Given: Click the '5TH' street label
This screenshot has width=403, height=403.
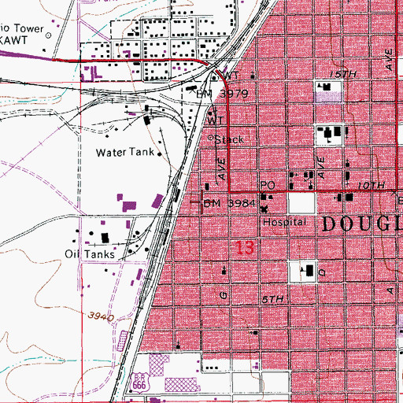Looking at the screenshot, I should 273,299.
